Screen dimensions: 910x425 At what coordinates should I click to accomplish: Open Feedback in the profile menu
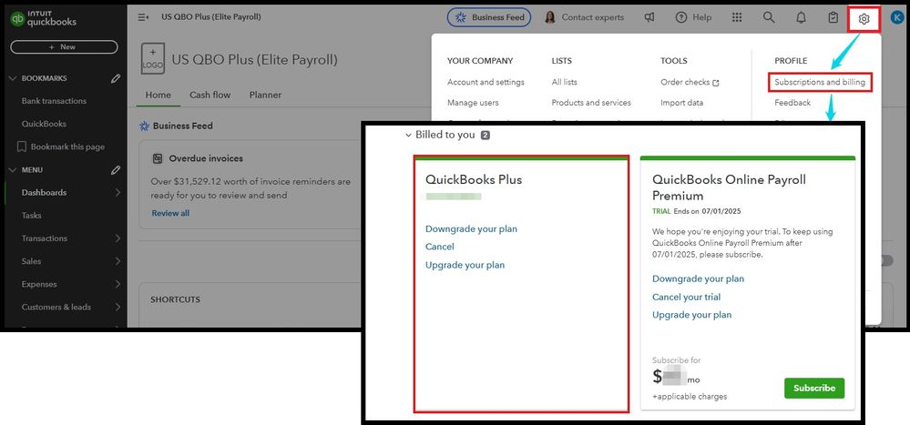point(792,103)
